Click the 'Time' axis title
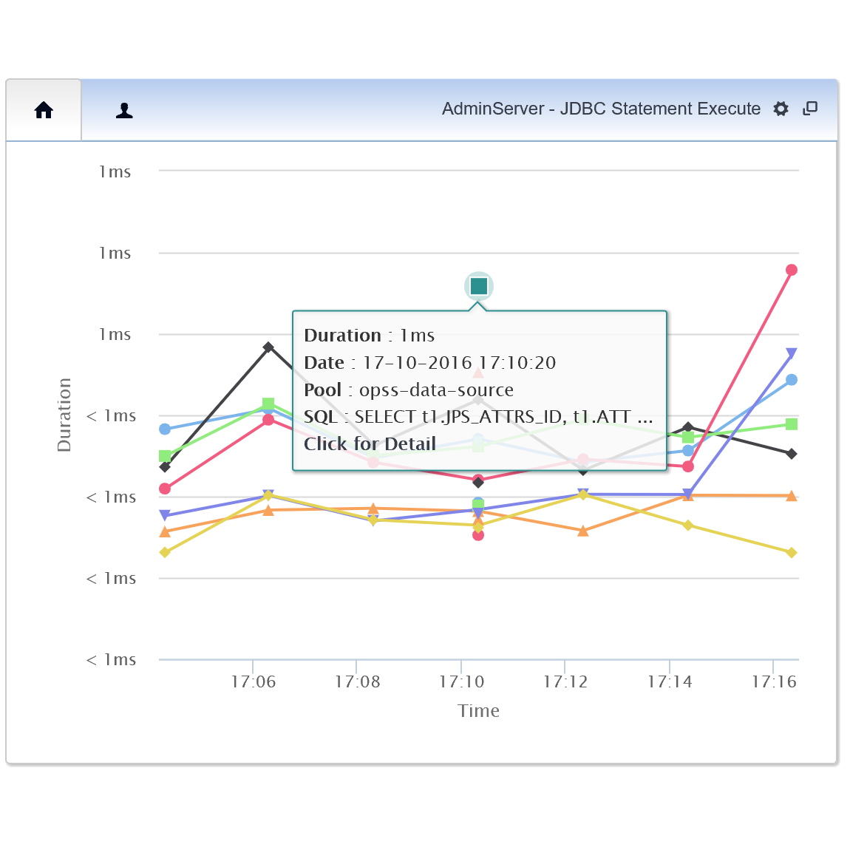Image resolution: width=850 pixels, height=850 pixels. pos(478,711)
